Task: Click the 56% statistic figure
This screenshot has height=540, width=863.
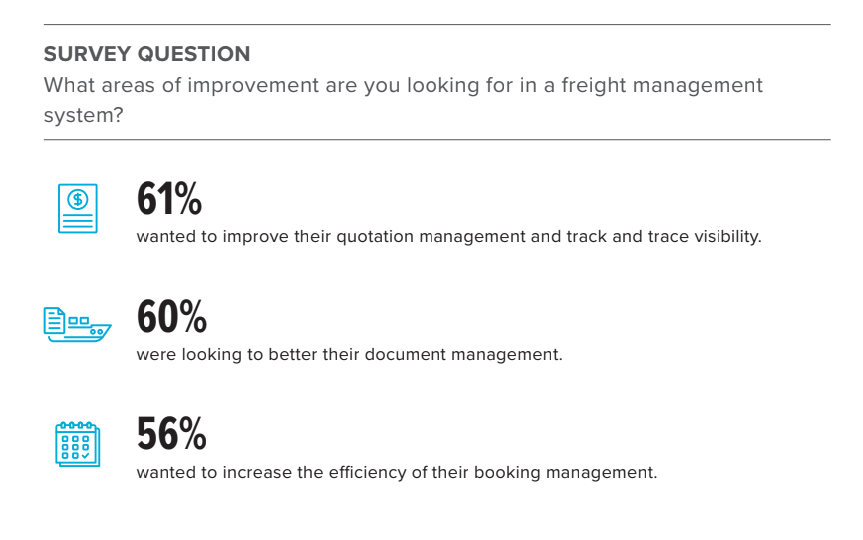Action: tap(171, 433)
